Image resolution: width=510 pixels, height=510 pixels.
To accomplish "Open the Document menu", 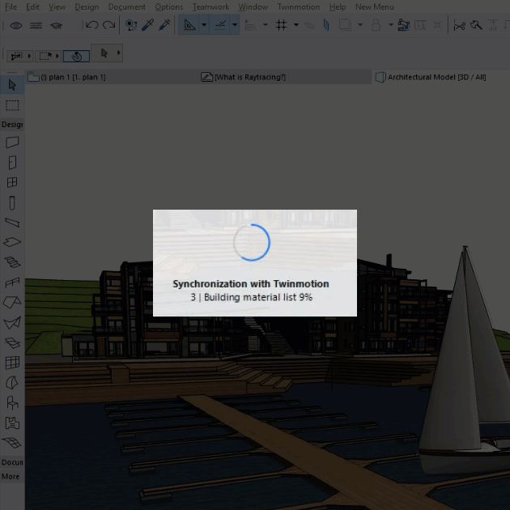I will click(127, 6).
